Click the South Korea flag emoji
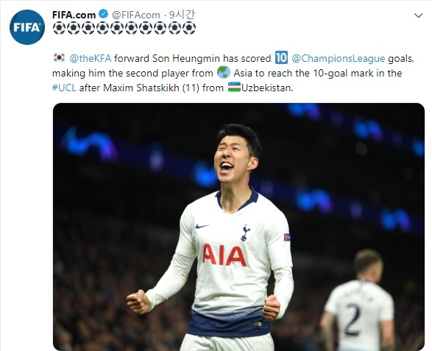 [59, 57]
